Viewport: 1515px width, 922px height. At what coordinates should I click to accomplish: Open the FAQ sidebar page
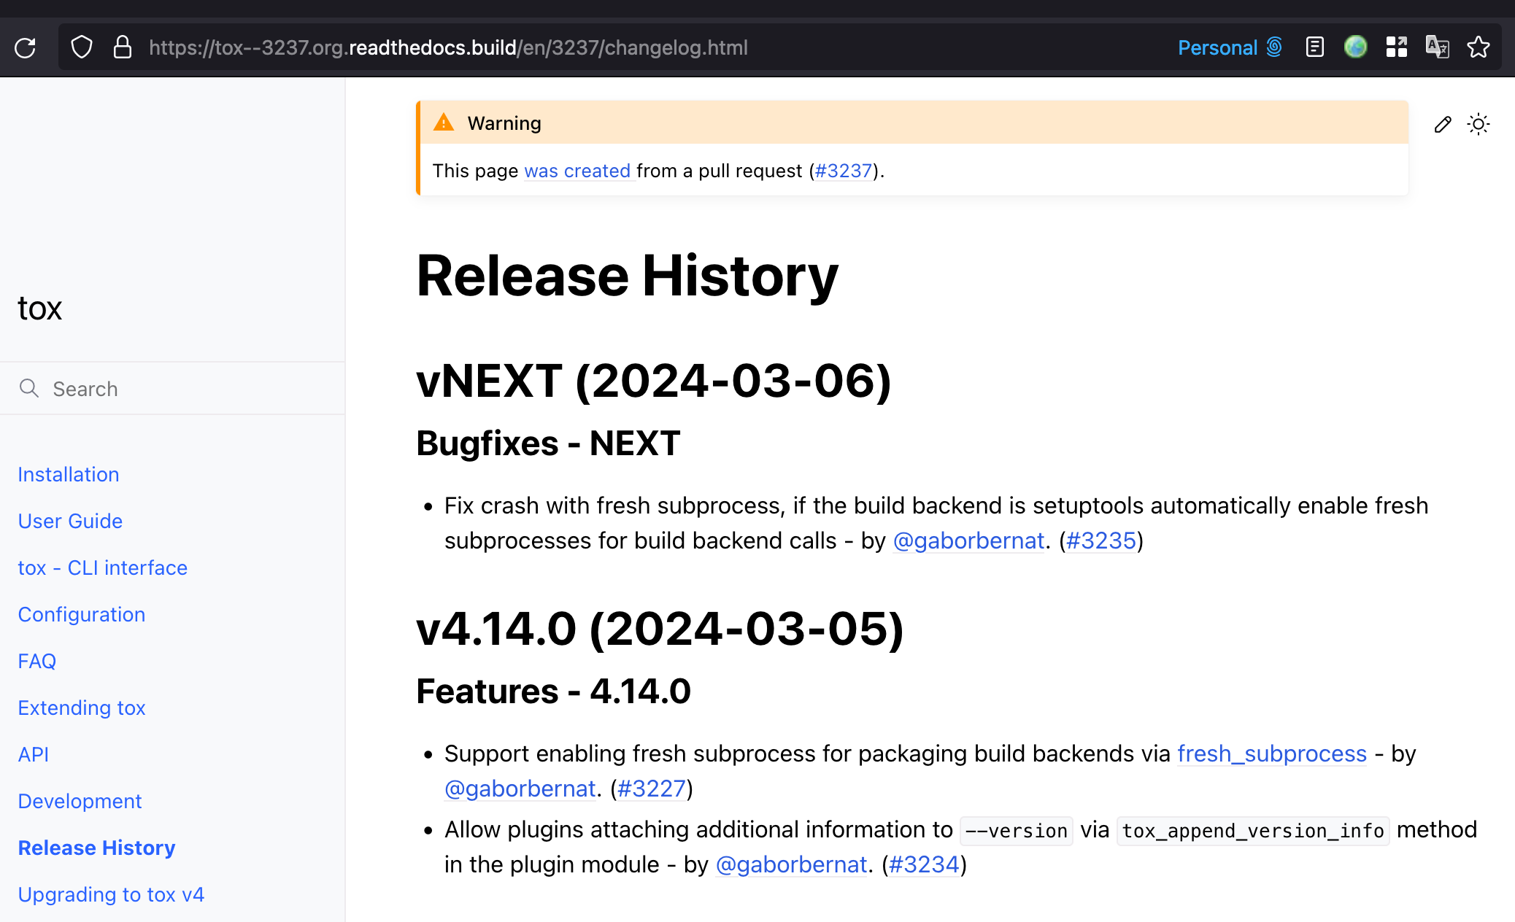click(37, 661)
